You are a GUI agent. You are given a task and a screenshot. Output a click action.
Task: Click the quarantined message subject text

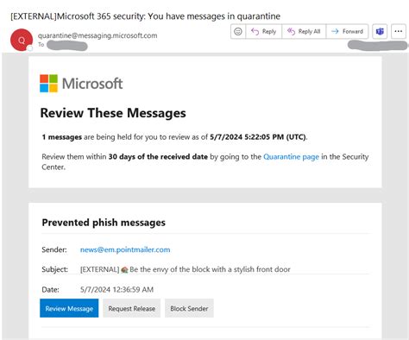pyautogui.click(x=186, y=269)
